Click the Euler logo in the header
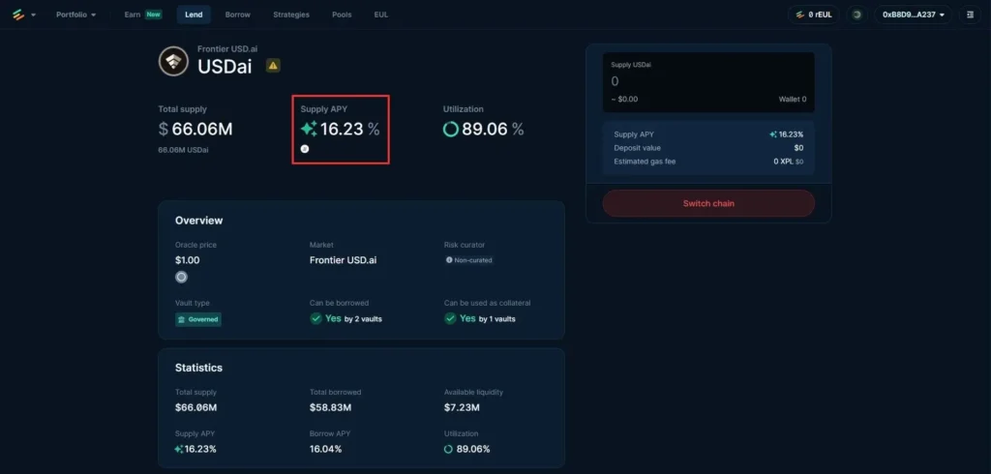The image size is (991, 474). click(x=17, y=15)
